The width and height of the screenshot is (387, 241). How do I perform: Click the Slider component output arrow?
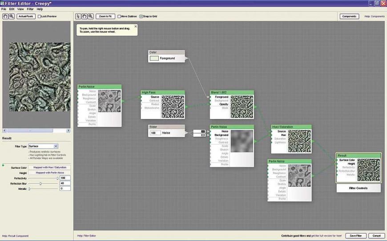point(186,133)
